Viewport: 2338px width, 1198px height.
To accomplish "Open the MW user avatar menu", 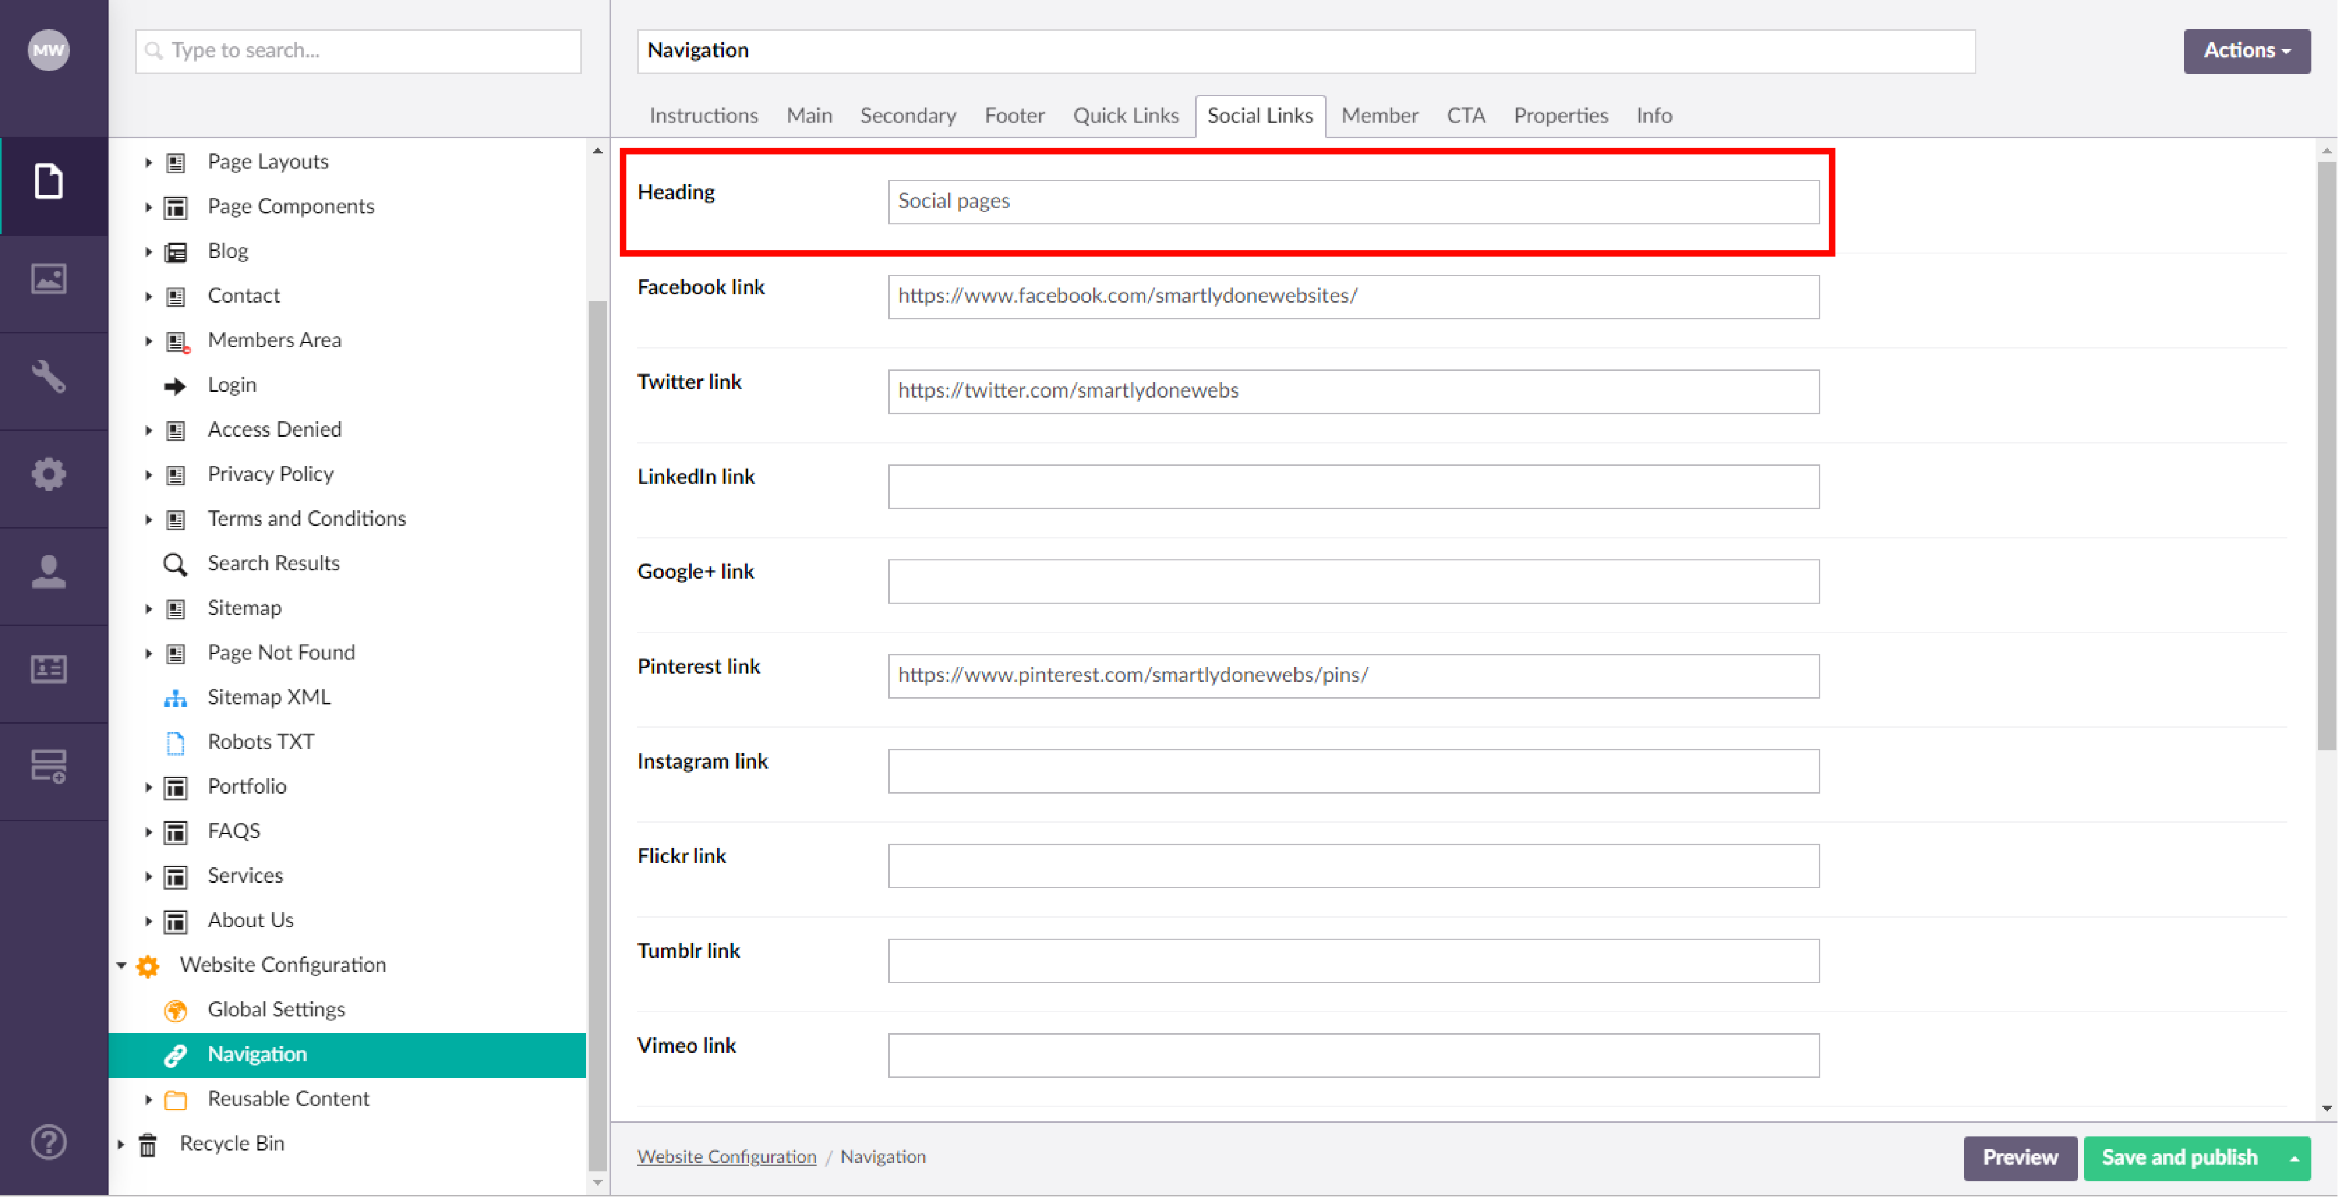I will 48,50.
